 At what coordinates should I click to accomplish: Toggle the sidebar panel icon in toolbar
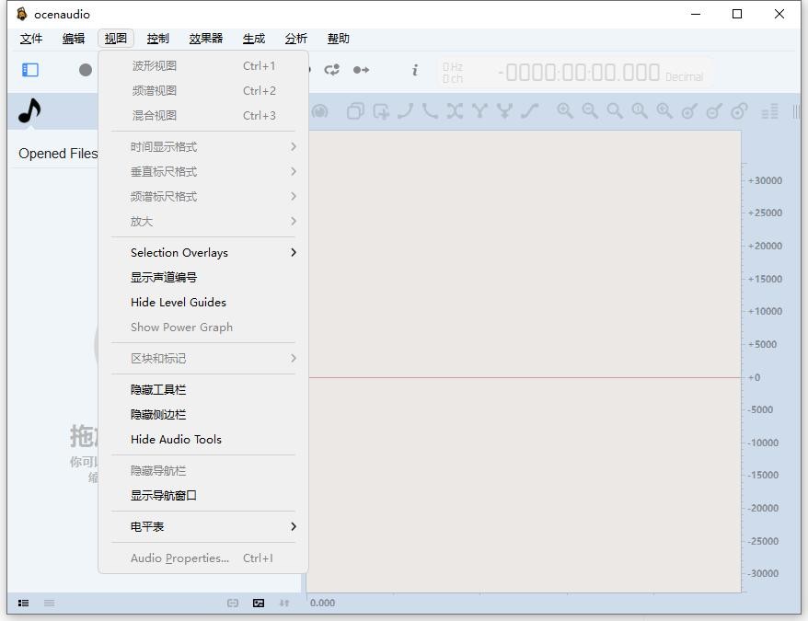[x=30, y=70]
